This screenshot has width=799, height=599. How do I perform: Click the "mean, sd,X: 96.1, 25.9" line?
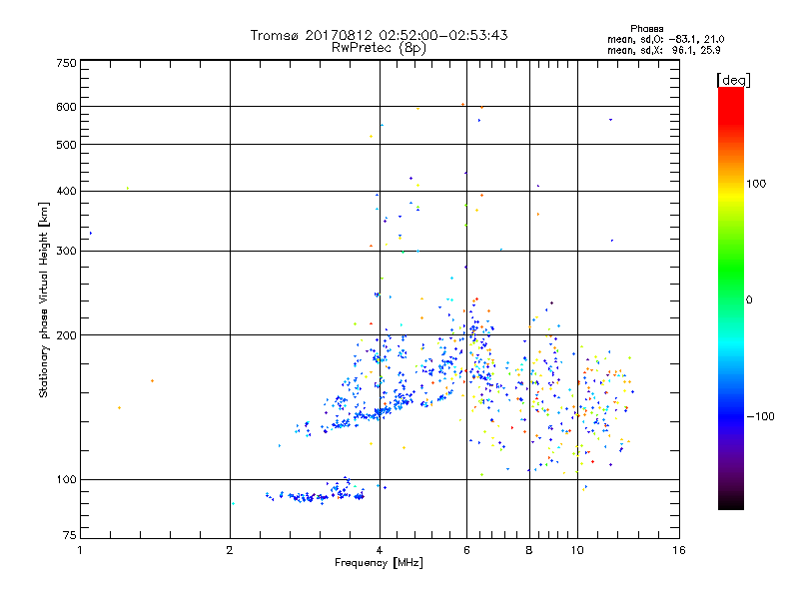[663, 51]
